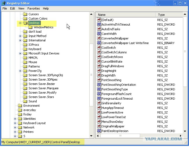Open the Edit menu
The image size is (189, 147).
(x=12, y=8)
